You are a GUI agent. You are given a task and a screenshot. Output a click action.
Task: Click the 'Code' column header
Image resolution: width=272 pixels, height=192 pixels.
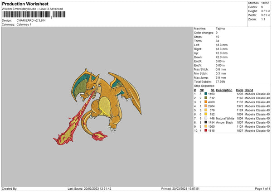(239, 90)
